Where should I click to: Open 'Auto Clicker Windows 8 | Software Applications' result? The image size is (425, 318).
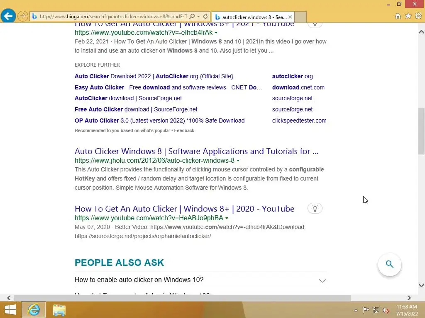196,151
